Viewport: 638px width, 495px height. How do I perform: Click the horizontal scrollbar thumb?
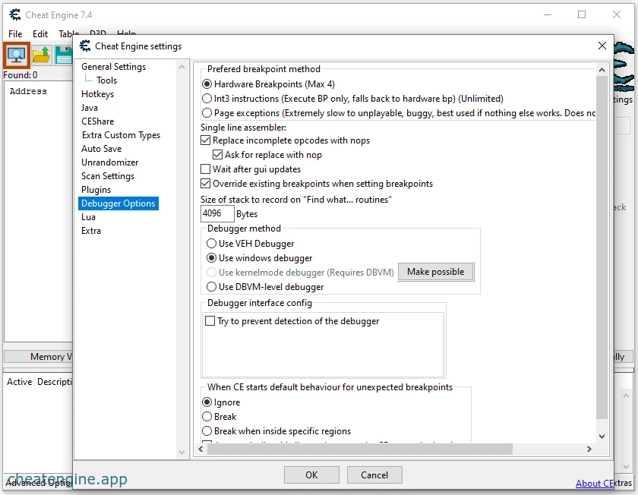[360, 449]
